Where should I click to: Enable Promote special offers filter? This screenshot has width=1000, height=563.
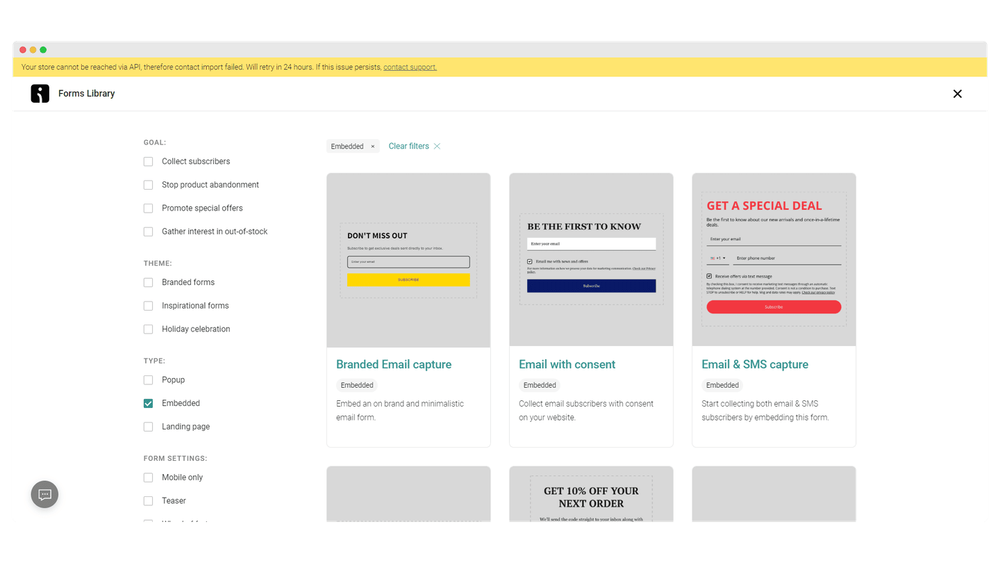click(x=148, y=209)
